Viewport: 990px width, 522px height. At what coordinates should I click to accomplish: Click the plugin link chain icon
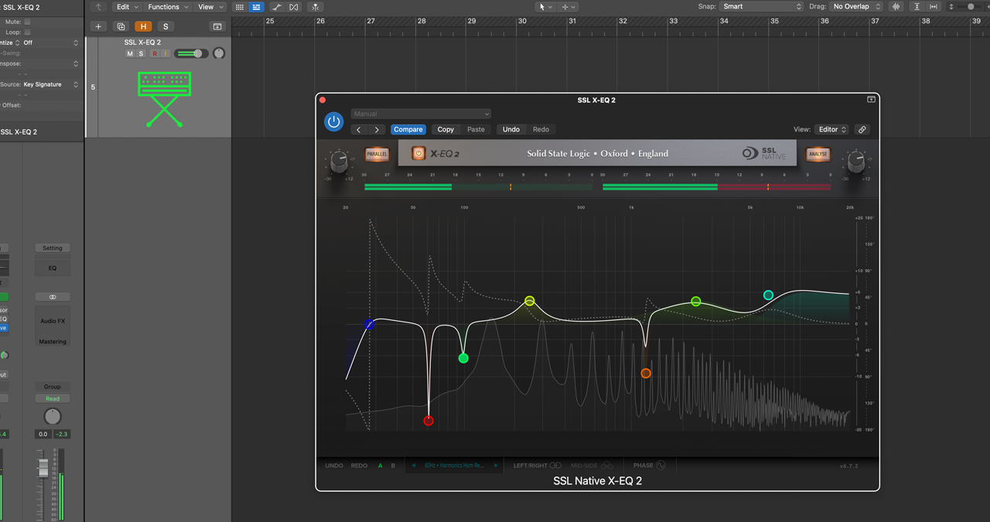pyautogui.click(x=862, y=129)
